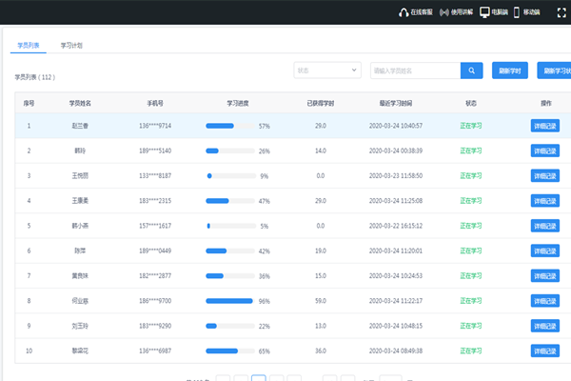Click the 刷新学习状态 button

click(x=554, y=70)
